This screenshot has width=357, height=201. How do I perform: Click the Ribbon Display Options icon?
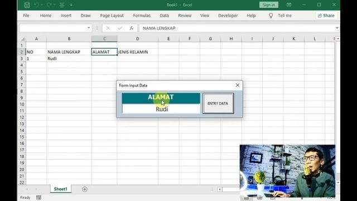pyautogui.click(x=289, y=5)
